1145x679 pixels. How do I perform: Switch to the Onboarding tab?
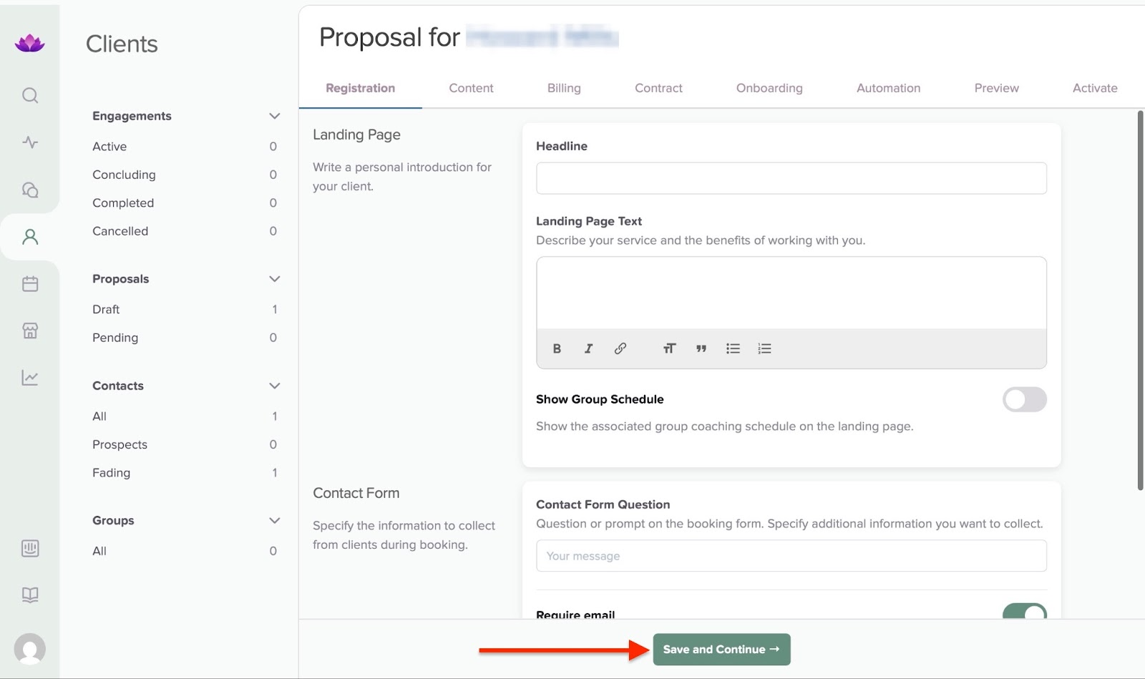point(769,88)
